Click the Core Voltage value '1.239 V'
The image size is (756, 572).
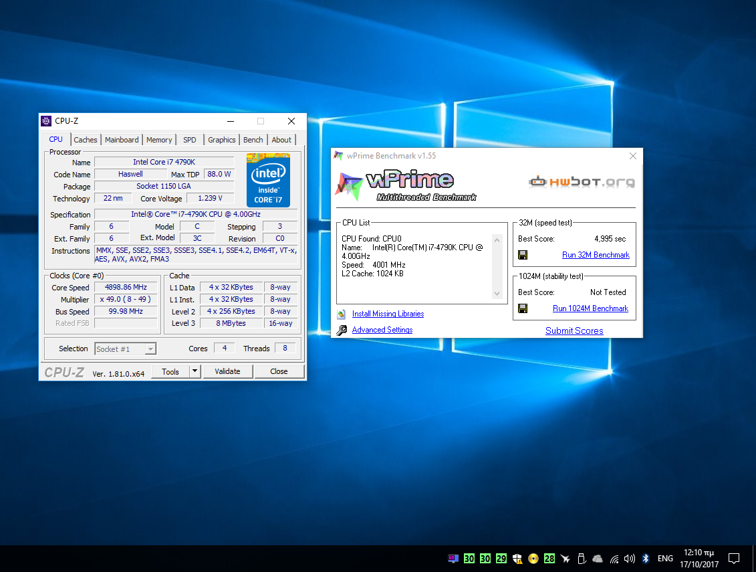[x=210, y=199]
